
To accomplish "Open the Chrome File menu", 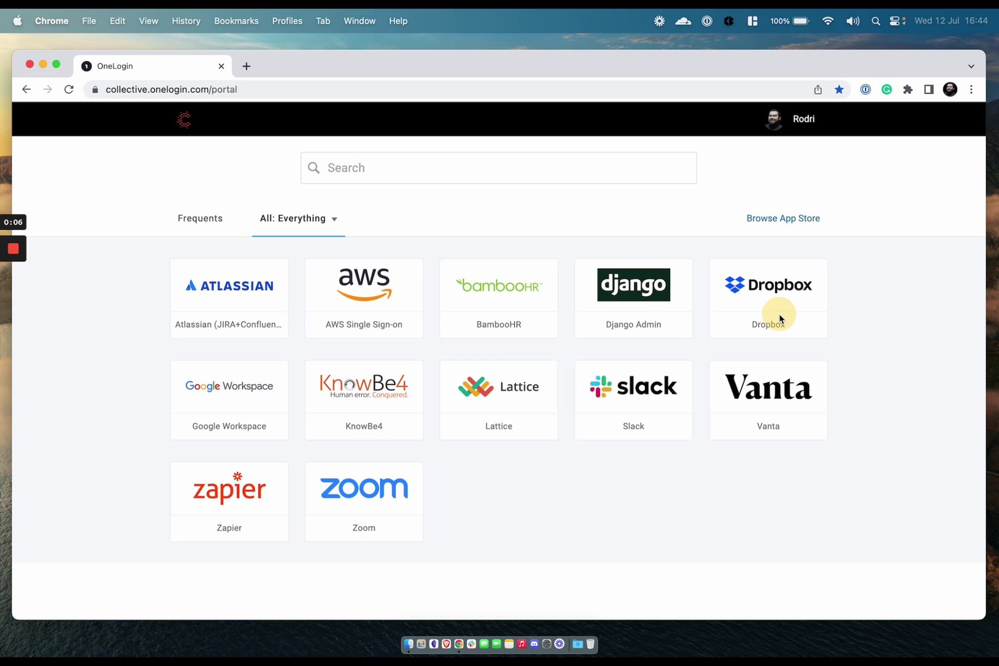I will (89, 21).
